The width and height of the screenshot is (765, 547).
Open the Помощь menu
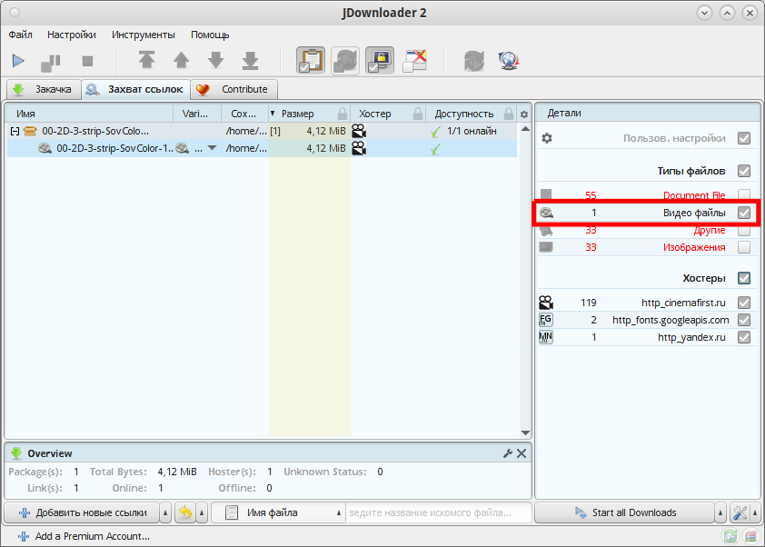click(210, 35)
